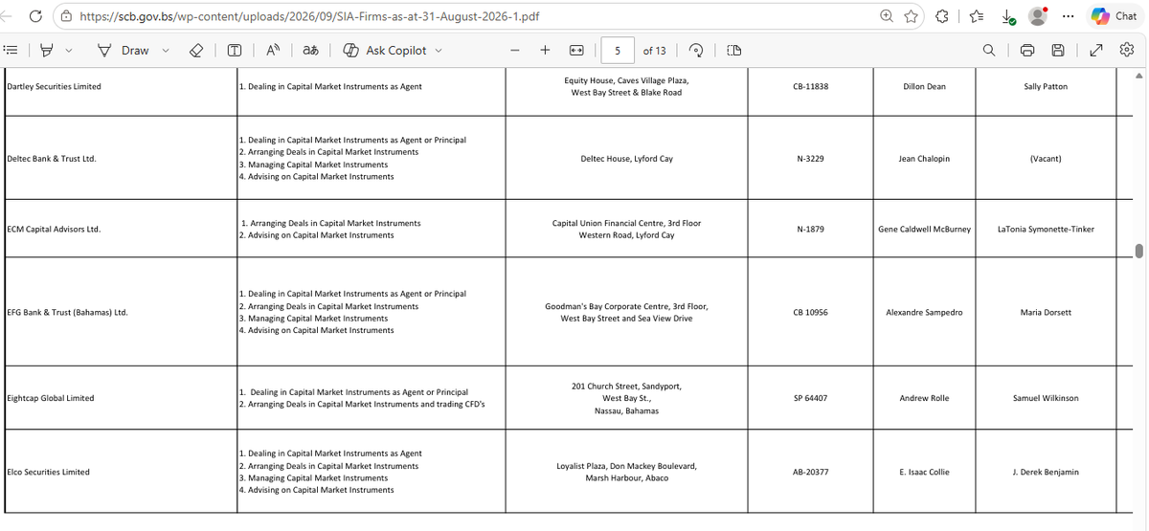Viewport: 1149px width, 531px height.
Task: Click the site info lock icon in address bar
Action: click(66, 16)
